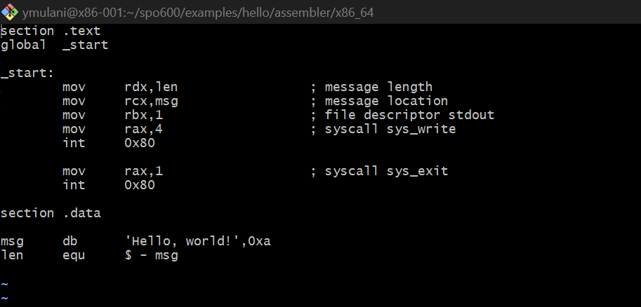
Task: Click the Git Bash icon in title bar
Action: pos(9,13)
